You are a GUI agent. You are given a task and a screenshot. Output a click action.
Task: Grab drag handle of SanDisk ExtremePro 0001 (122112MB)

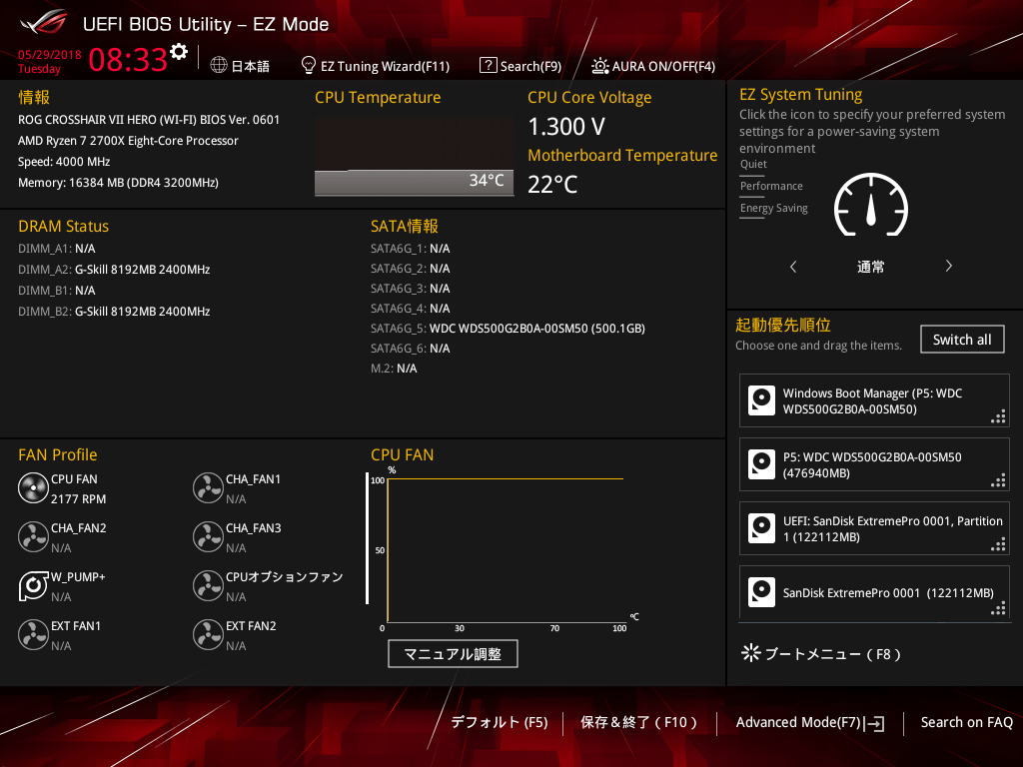pyautogui.click(x=998, y=608)
